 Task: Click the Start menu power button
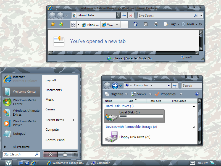[x=51, y=154]
